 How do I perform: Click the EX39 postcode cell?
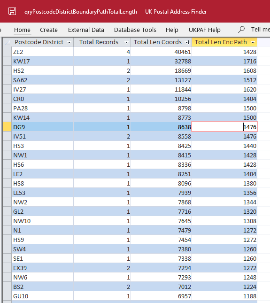(x=42, y=268)
